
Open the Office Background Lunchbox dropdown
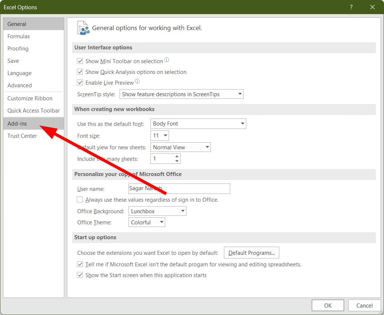(x=157, y=211)
